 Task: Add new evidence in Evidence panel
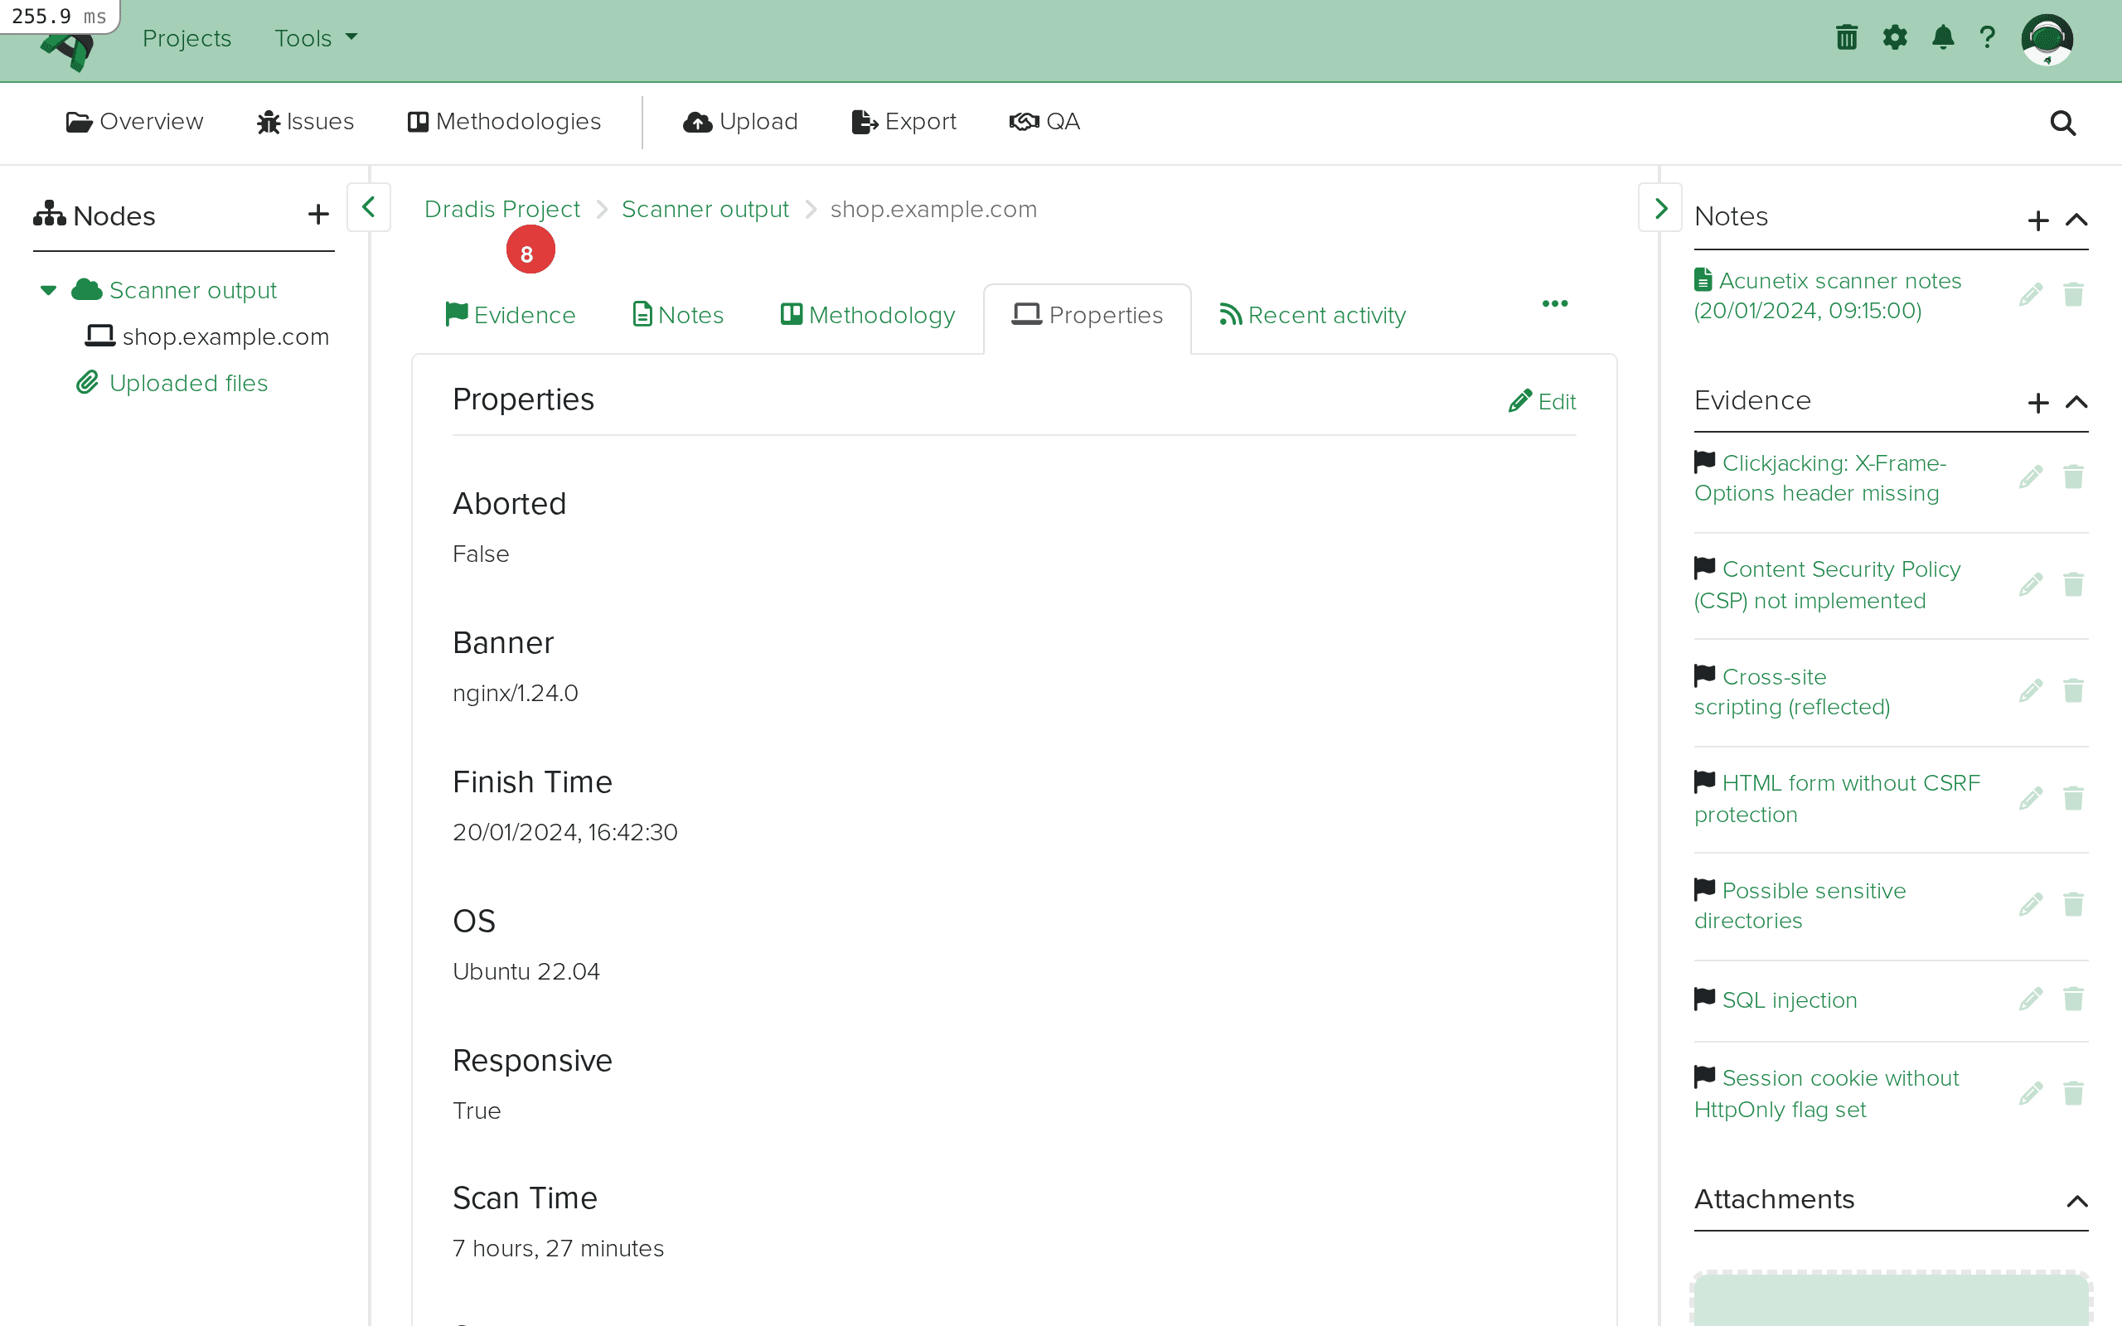pos(2037,403)
